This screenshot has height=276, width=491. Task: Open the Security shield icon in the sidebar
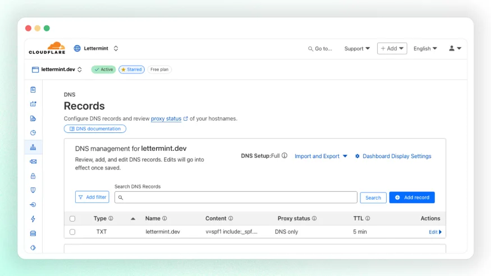click(33, 190)
